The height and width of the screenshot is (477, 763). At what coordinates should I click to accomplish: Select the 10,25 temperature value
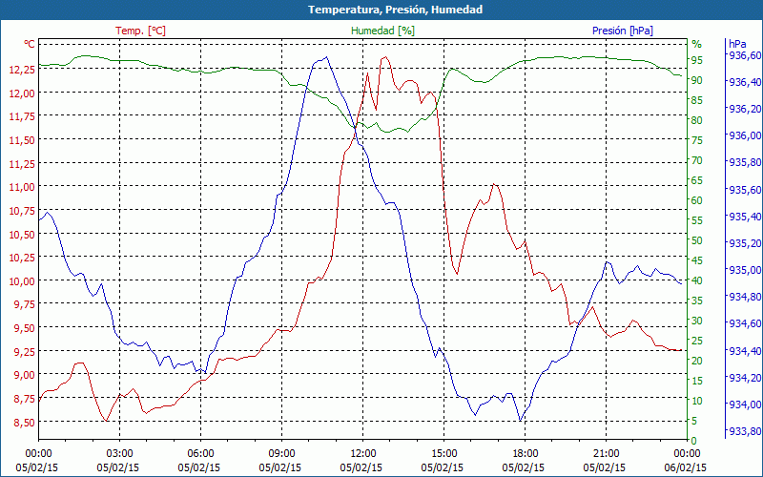pyautogui.click(x=22, y=258)
